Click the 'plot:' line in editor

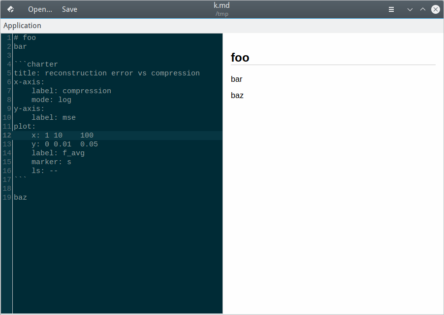pyautogui.click(x=25, y=127)
